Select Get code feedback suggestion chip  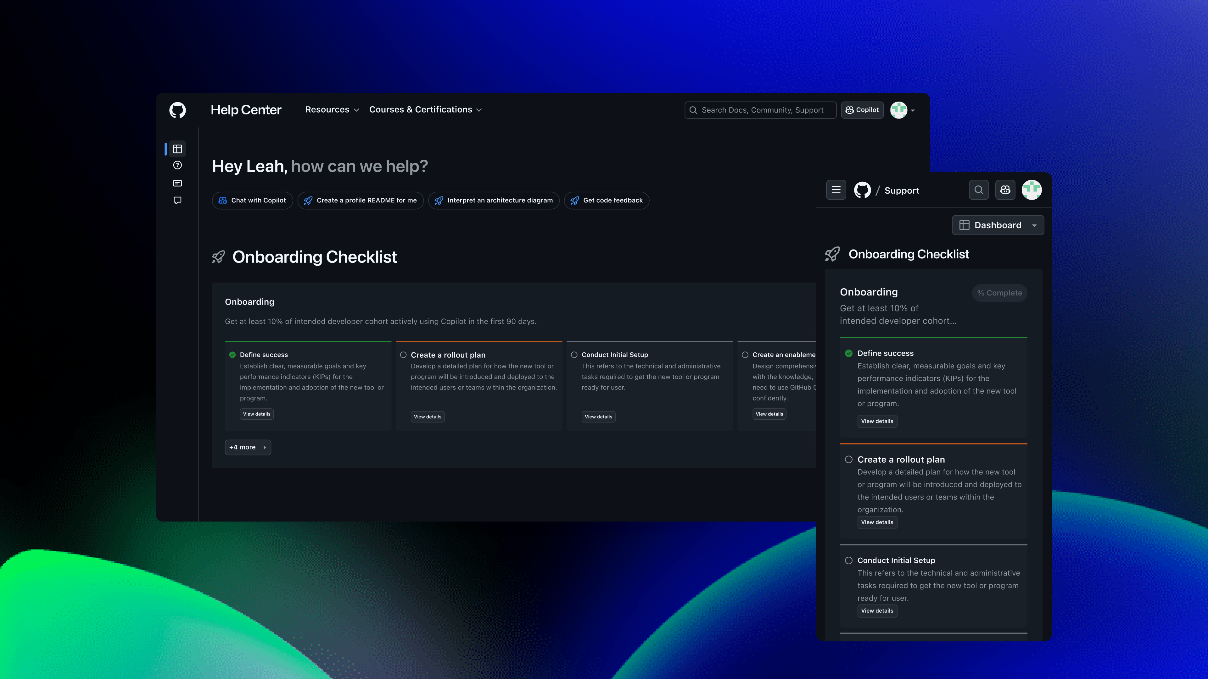606,201
